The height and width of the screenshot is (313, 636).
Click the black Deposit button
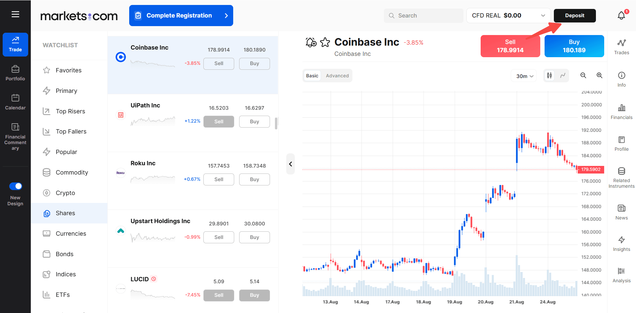(575, 16)
